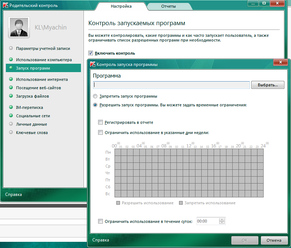Viewport: 291px width, 248px height.
Task: Select Запуск программ in sidebar
Action: point(43,68)
